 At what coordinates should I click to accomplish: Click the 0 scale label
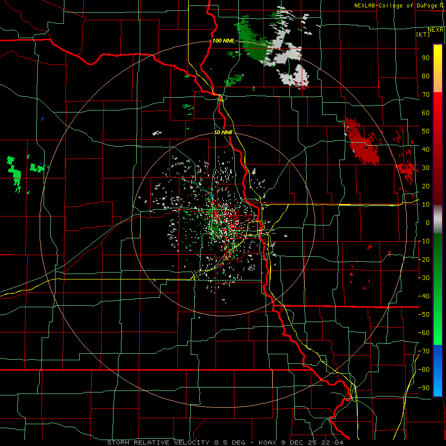coord(428,223)
